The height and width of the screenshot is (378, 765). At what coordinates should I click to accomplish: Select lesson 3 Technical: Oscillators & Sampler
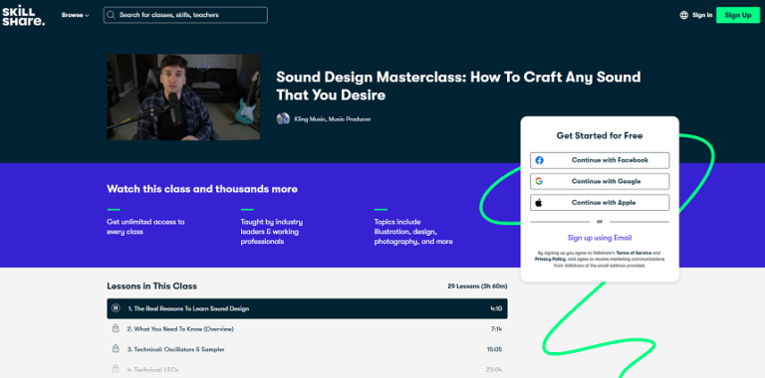click(308, 350)
